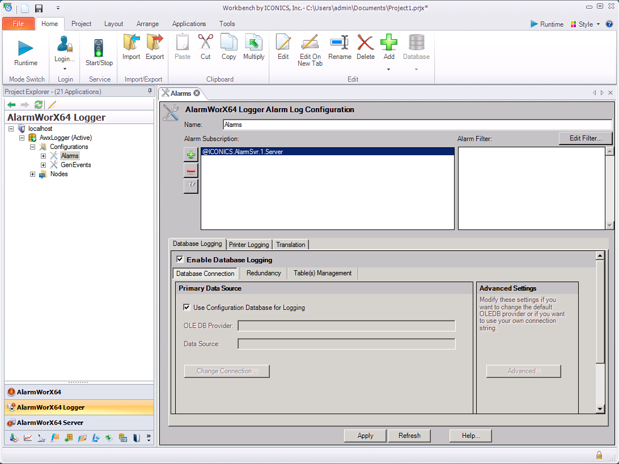Screen dimensions: 619x464
Task: Click the Runtime mode switch icon
Action: [26, 48]
